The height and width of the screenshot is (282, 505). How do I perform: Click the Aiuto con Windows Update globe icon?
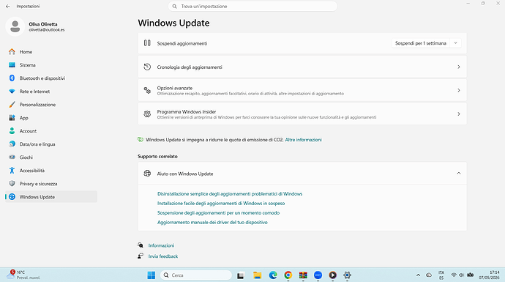pos(147,174)
